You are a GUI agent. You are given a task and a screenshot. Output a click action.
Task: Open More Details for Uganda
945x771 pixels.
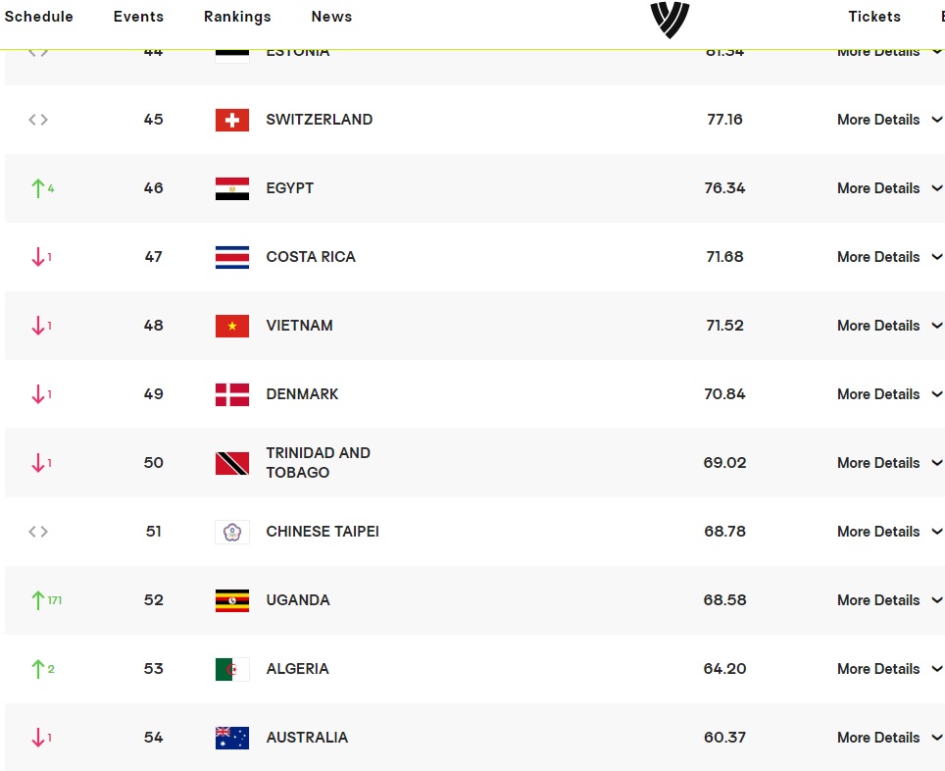889,600
